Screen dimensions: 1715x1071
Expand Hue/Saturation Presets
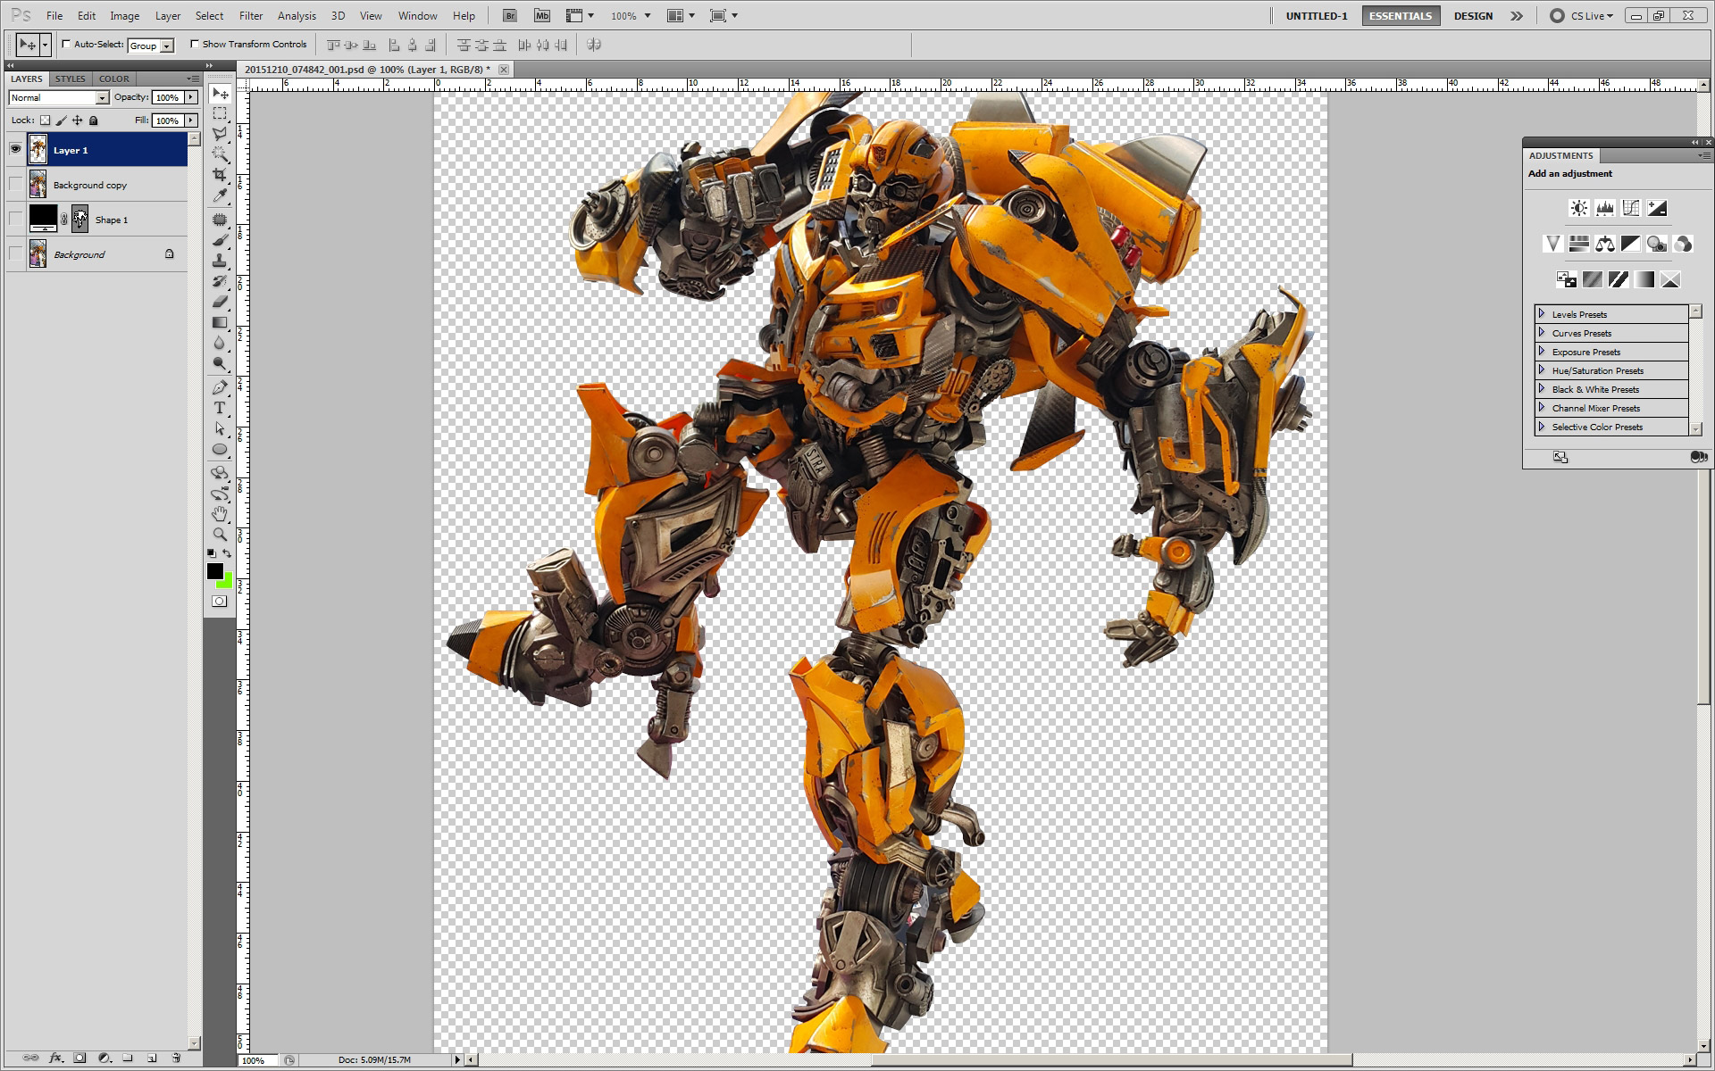(1542, 369)
